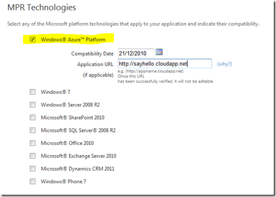
Task: Click the 'Select any of the Microsoft platform' instruction
Action: [x=133, y=24]
